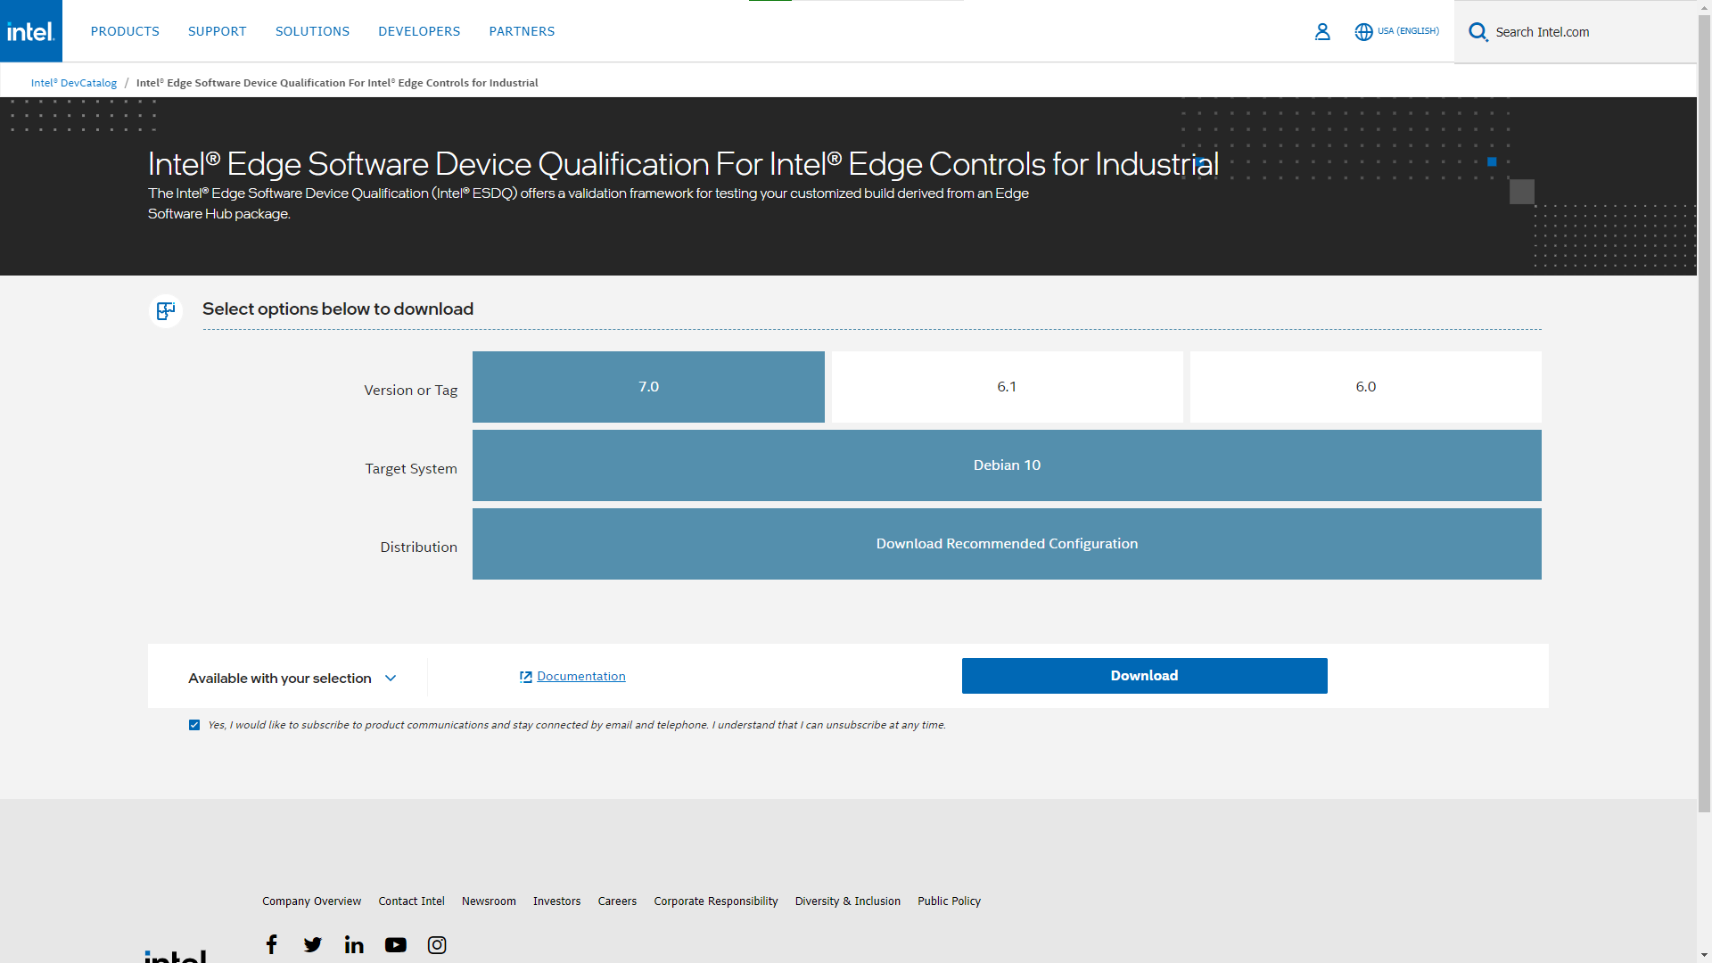Click the search magnifier icon
1712x963 pixels.
(1477, 32)
